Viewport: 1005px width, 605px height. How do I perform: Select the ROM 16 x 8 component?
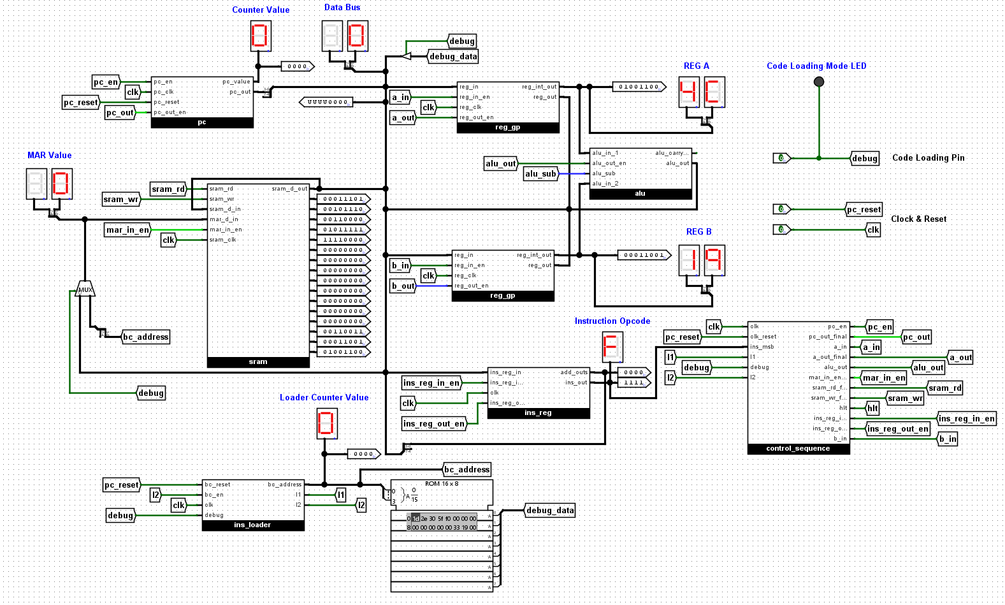click(442, 536)
